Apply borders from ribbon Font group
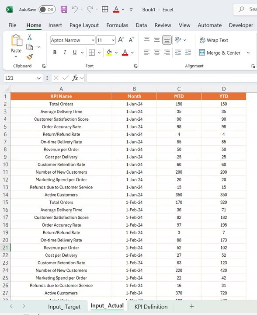 (92, 52)
